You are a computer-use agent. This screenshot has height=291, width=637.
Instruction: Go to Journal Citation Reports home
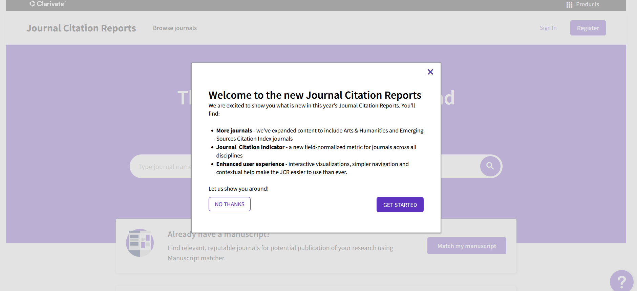tap(81, 28)
